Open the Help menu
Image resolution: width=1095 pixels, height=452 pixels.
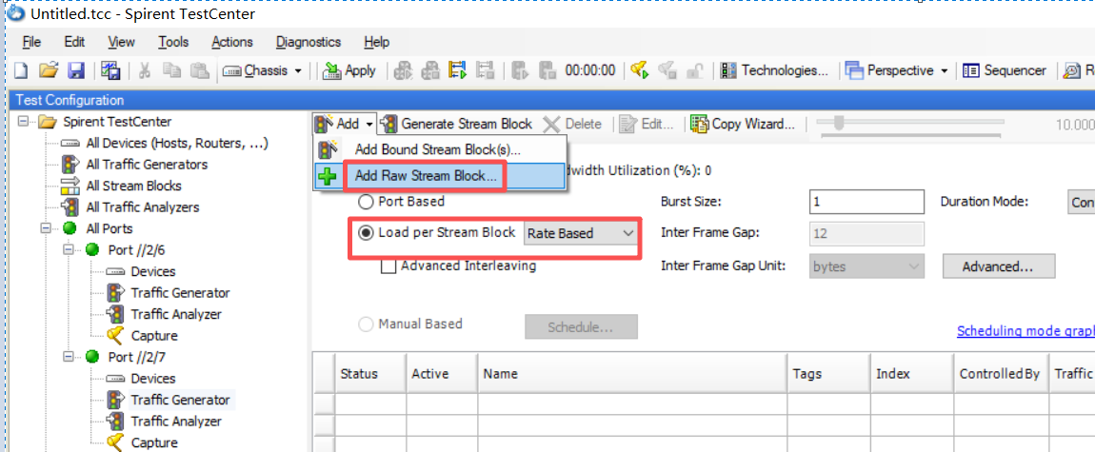(x=376, y=42)
